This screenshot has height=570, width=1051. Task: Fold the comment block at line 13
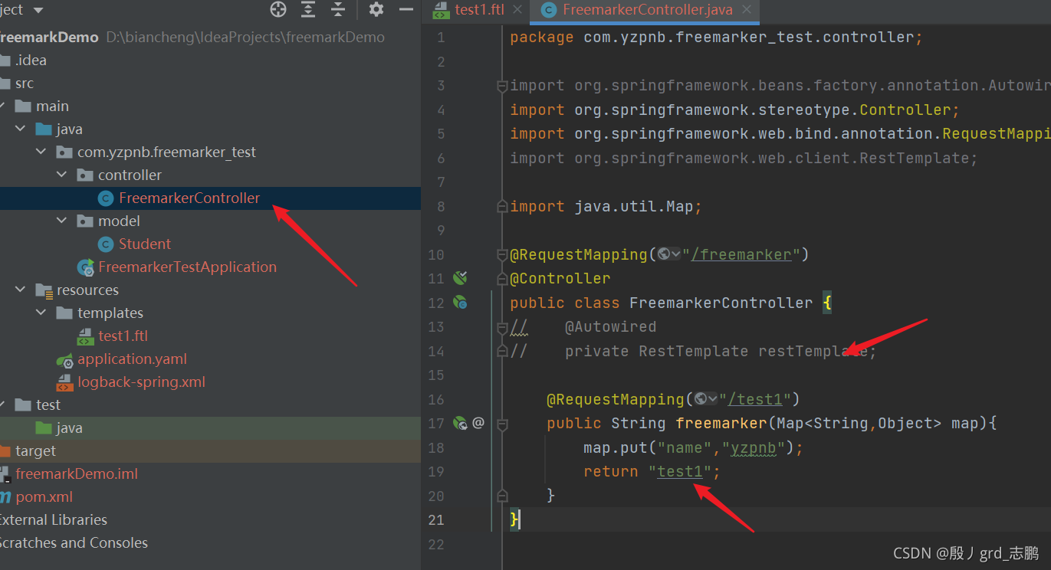(x=502, y=327)
